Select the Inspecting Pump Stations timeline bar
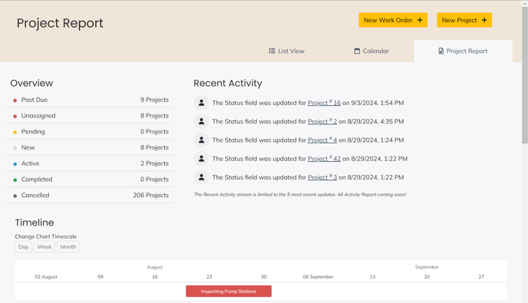This screenshot has width=528, height=303. [x=229, y=291]
